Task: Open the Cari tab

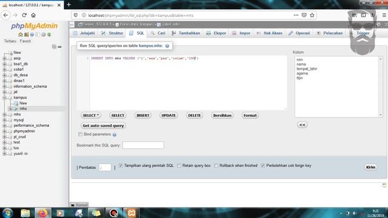Action: point(158,33)
